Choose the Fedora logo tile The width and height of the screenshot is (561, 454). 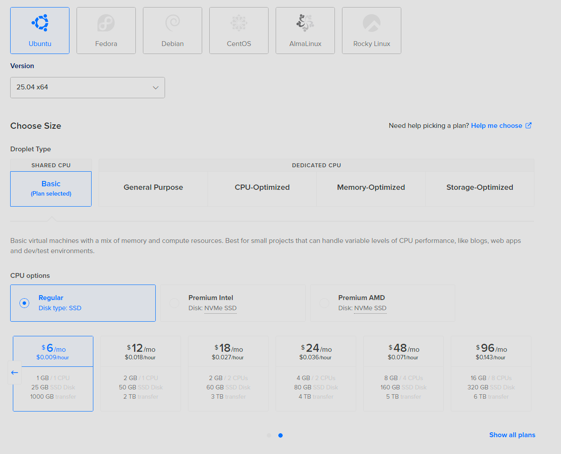(x=106, y=31)
